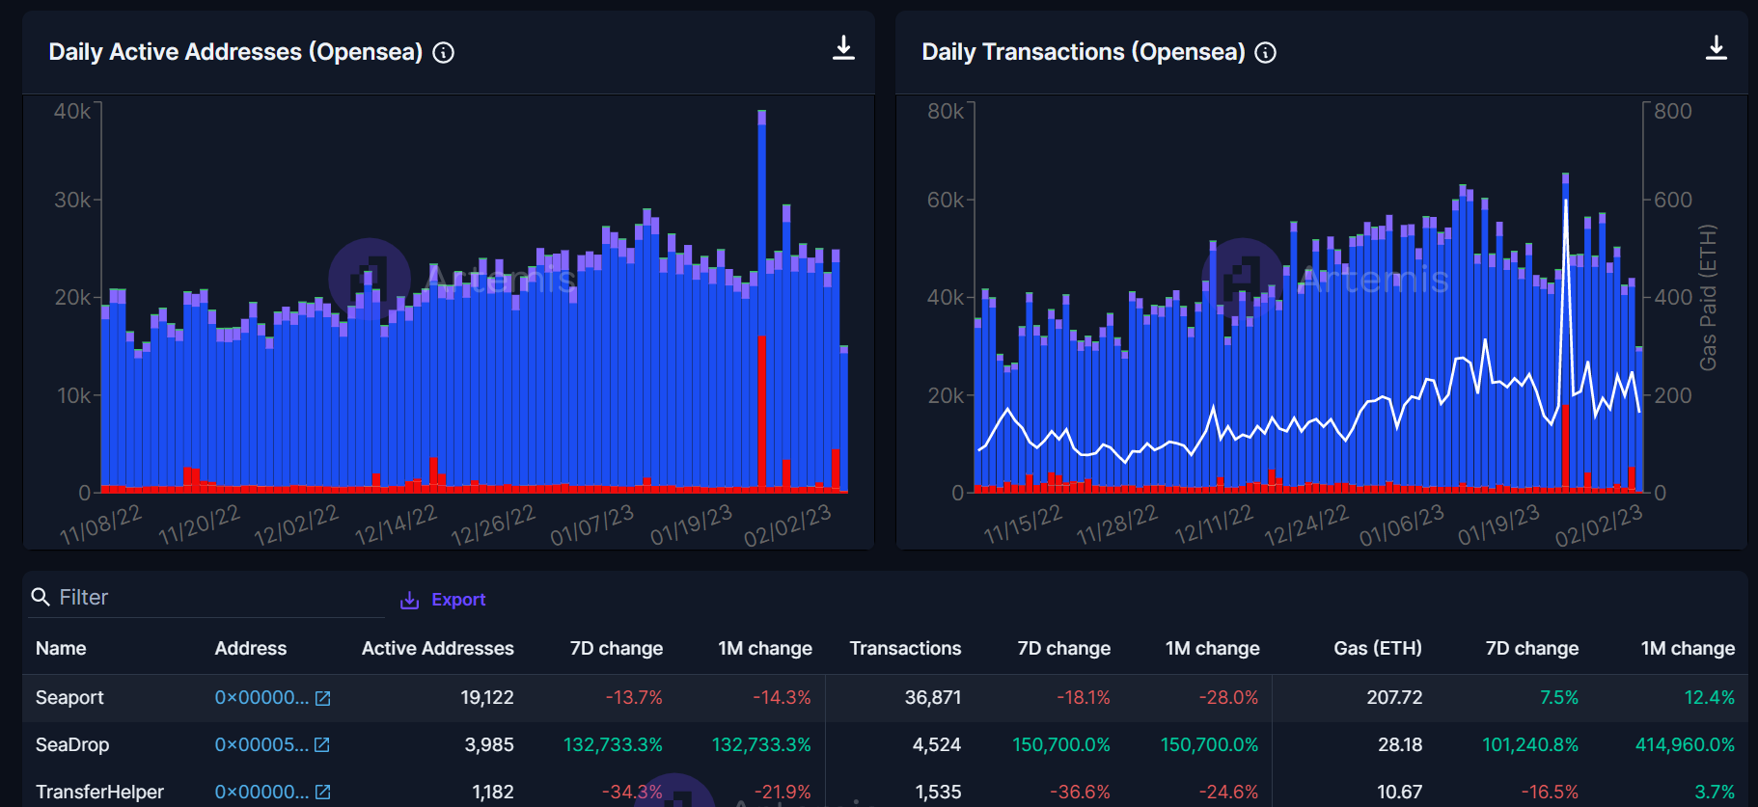Select the Seaport row name
The image size is (1758, 807).
(x=69, y=697)
